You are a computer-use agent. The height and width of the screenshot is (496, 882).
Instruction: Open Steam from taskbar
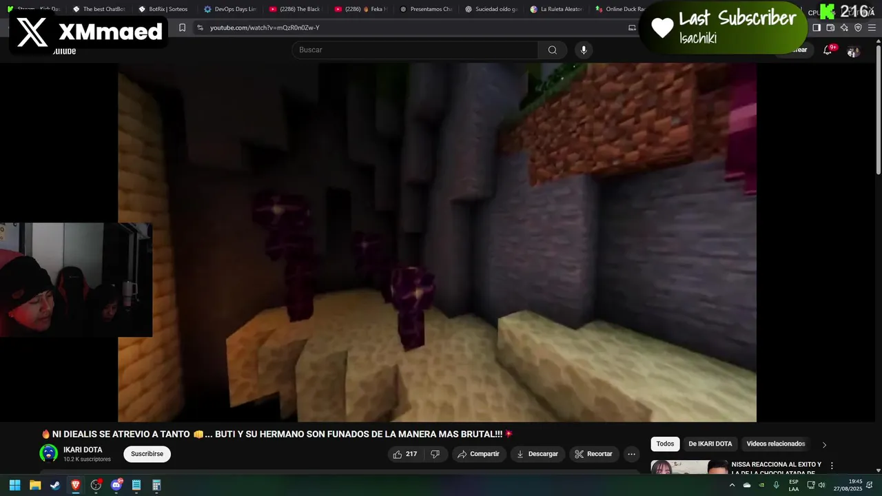pyautogui.click(x=55, y=485)
